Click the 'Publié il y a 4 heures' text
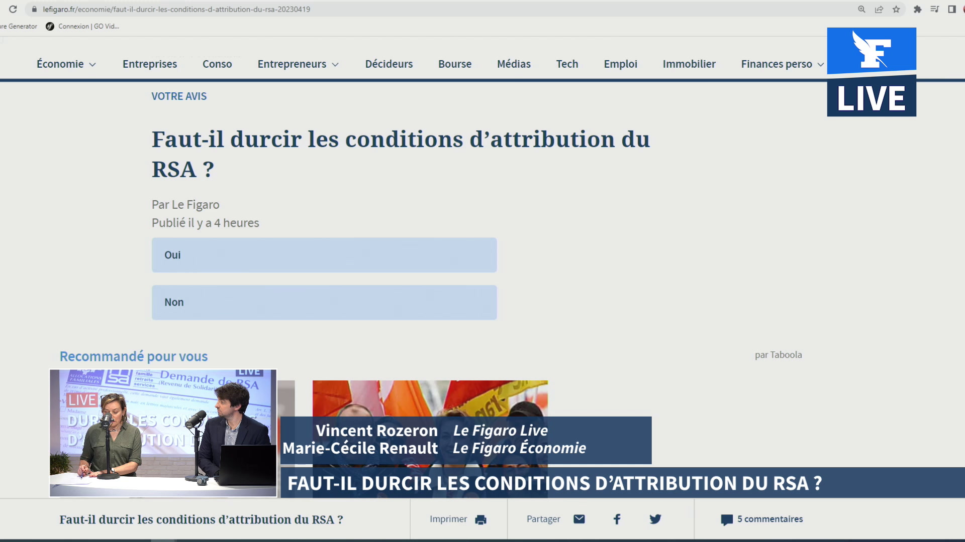Image resolution: width=965 pixels, height=542 pixels. (206, 223)
